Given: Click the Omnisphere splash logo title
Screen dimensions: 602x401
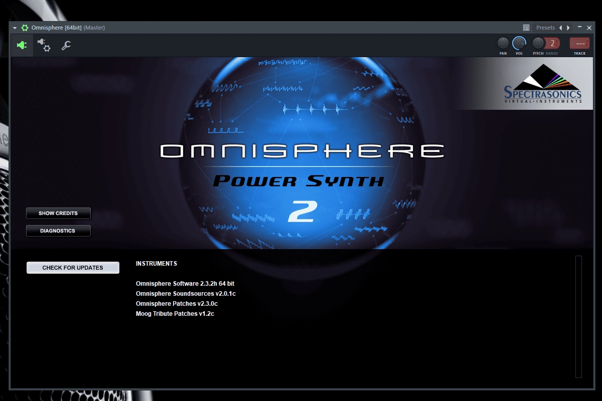Looking at the screenshot, I should [302, 151].
